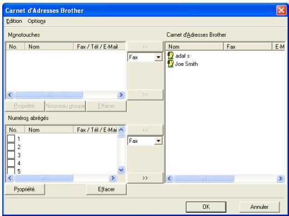This screenshot has width=289, height=216.
Task: Click Propriété button under Numéros abrégés
Action: pos(25,189)
